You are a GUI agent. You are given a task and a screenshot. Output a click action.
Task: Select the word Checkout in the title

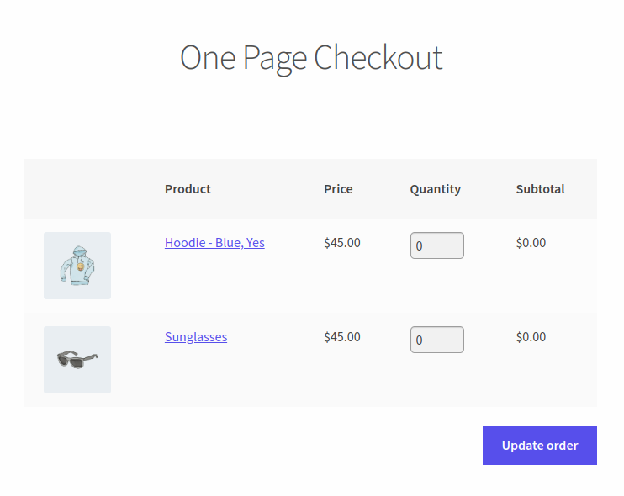378,57
